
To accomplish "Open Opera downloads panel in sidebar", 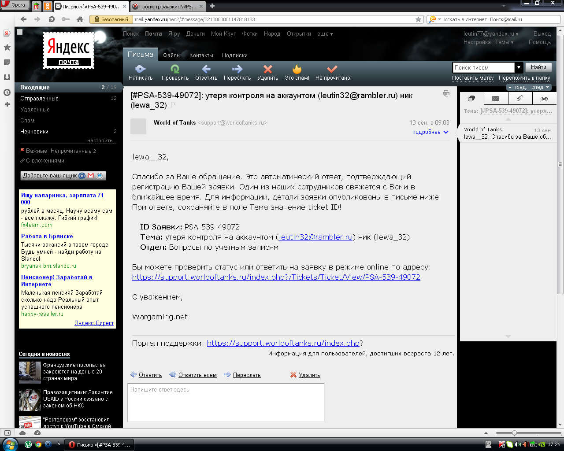I will coord(7,78).
